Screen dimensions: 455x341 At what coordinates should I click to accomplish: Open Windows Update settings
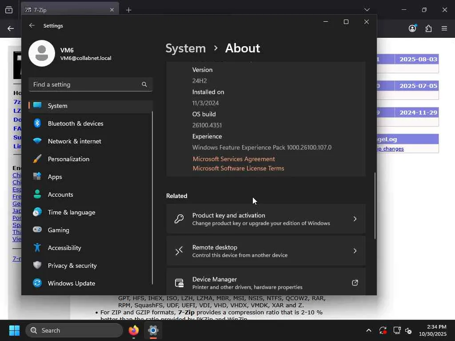91,283
